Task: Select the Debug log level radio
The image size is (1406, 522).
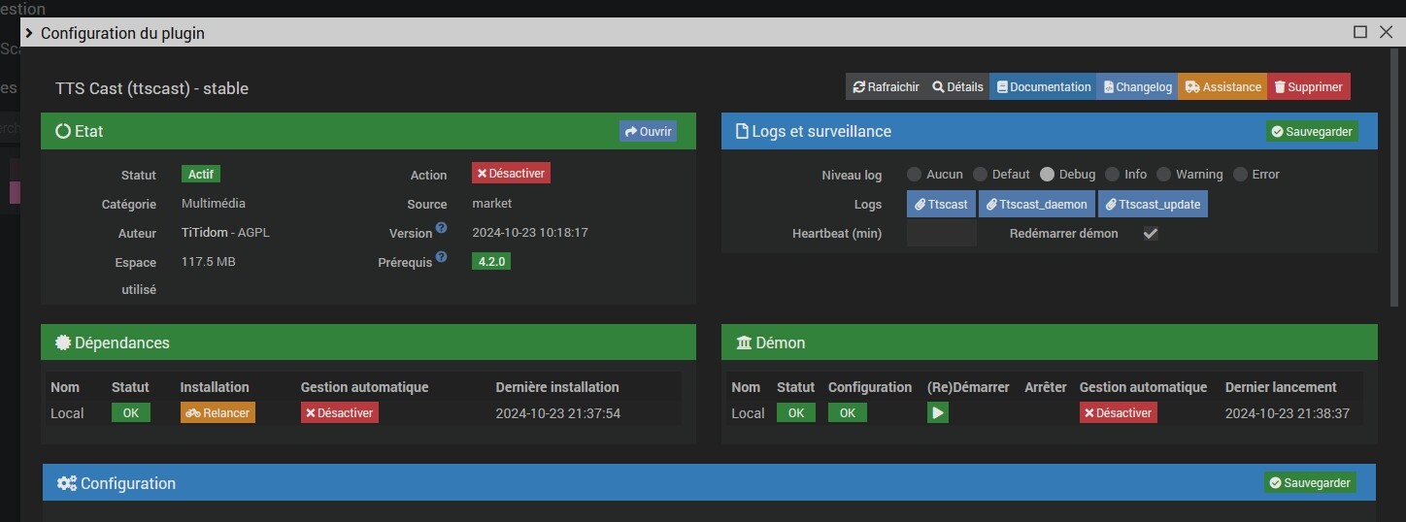Action: pyautogui.click(x=1047, y=175)
